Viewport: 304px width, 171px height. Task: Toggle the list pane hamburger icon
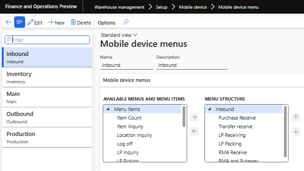click(x=19, y=22)
